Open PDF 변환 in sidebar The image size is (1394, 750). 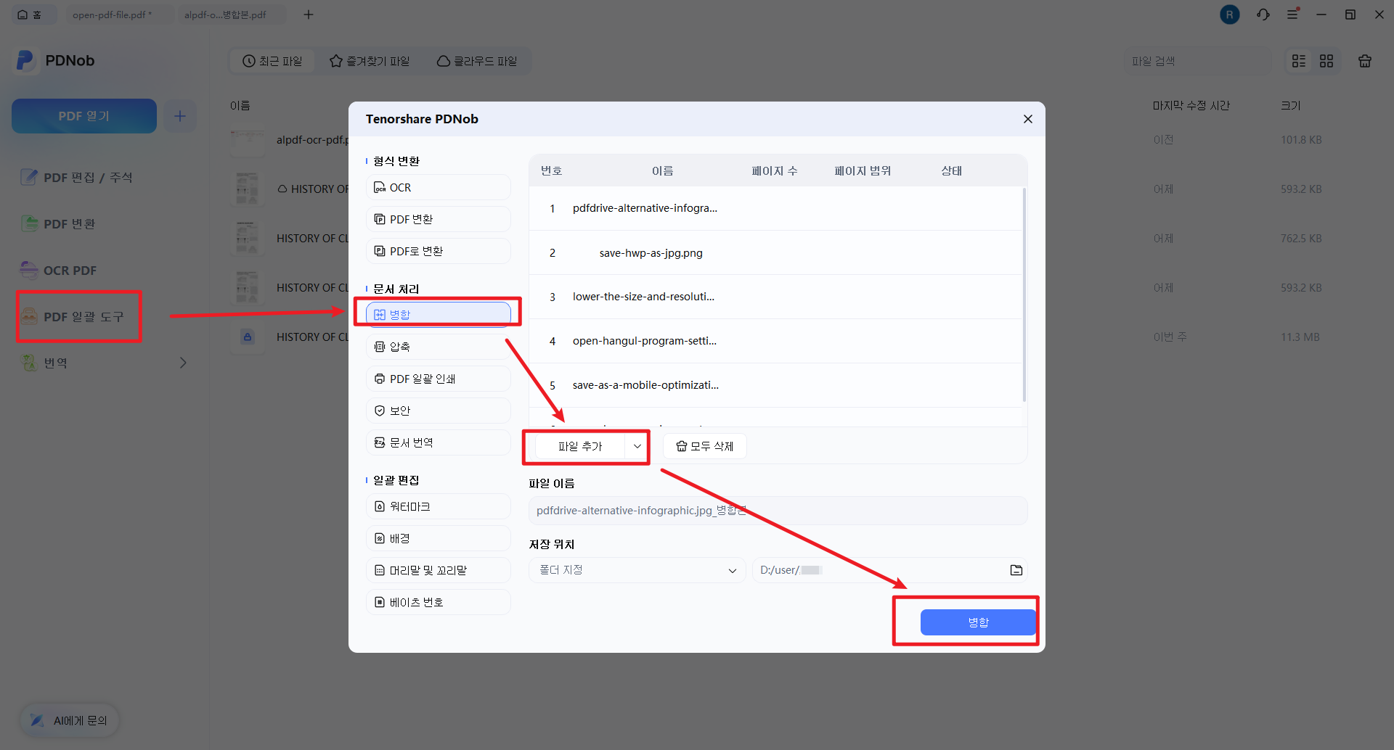pyautogui.click(x=69, y=223)
